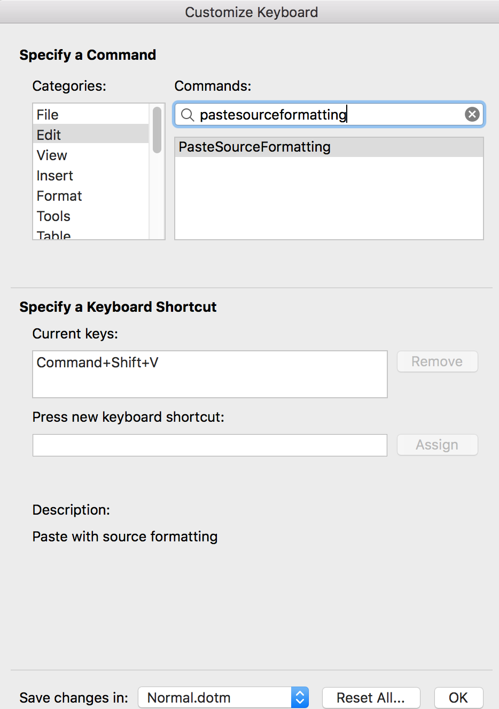
Task: Choose the Tools category
Action: pos(53,216)
